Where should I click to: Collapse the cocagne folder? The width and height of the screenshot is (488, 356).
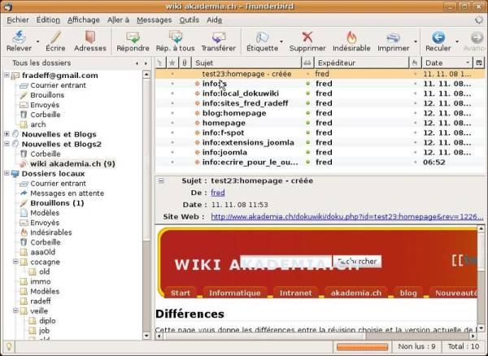[x=15, y=262]
